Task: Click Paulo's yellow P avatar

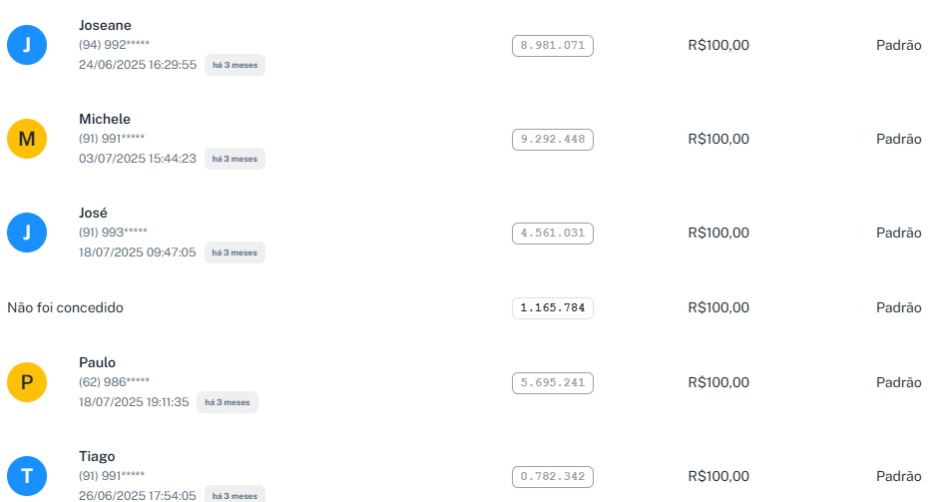Action: pyautogui.click(x=27, y=382)
